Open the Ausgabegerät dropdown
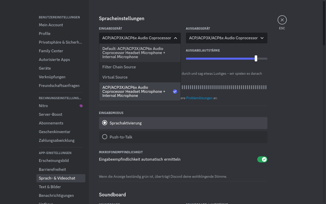 226,38
